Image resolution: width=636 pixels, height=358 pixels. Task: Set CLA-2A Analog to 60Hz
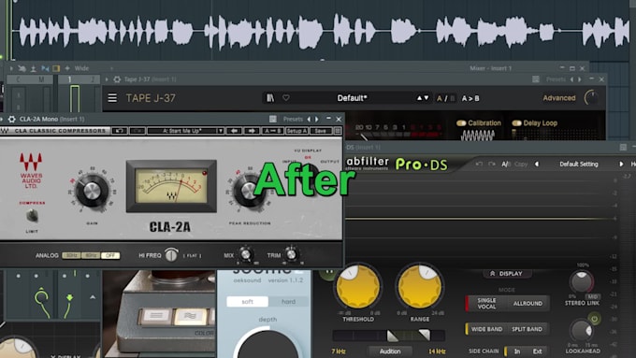click(x=91, y=255)
